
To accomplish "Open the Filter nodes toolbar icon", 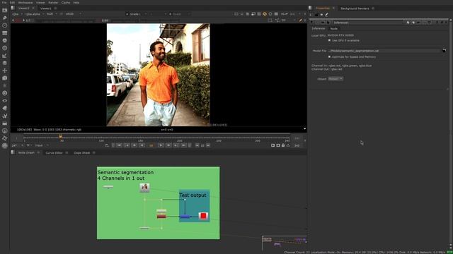I will pyautogui.click(x=5, y=48).
